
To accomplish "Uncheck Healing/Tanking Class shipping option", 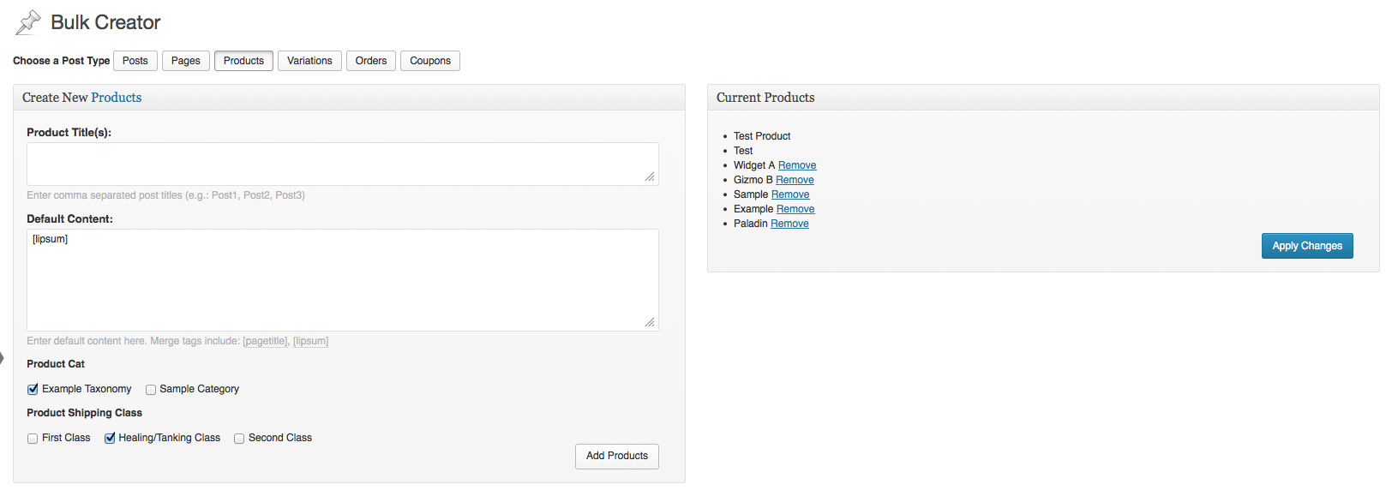I will (x=110, y=438).
